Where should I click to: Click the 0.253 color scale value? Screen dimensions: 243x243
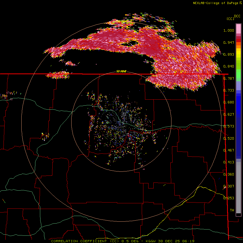(x=229, y=198)
